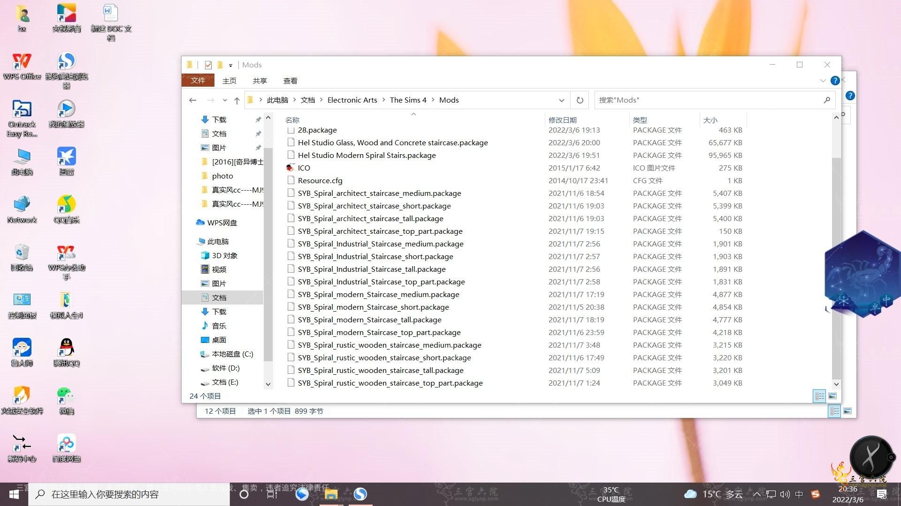Open the 火绒安全软件 desktop icon
The width and height of the screenshot is (901, 506).
[22, 401]
